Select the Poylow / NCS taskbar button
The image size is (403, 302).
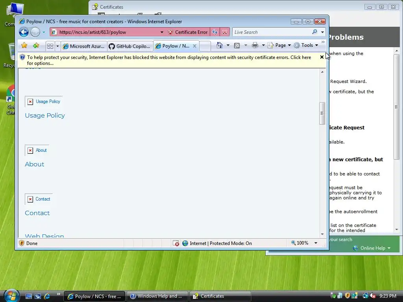94,296
